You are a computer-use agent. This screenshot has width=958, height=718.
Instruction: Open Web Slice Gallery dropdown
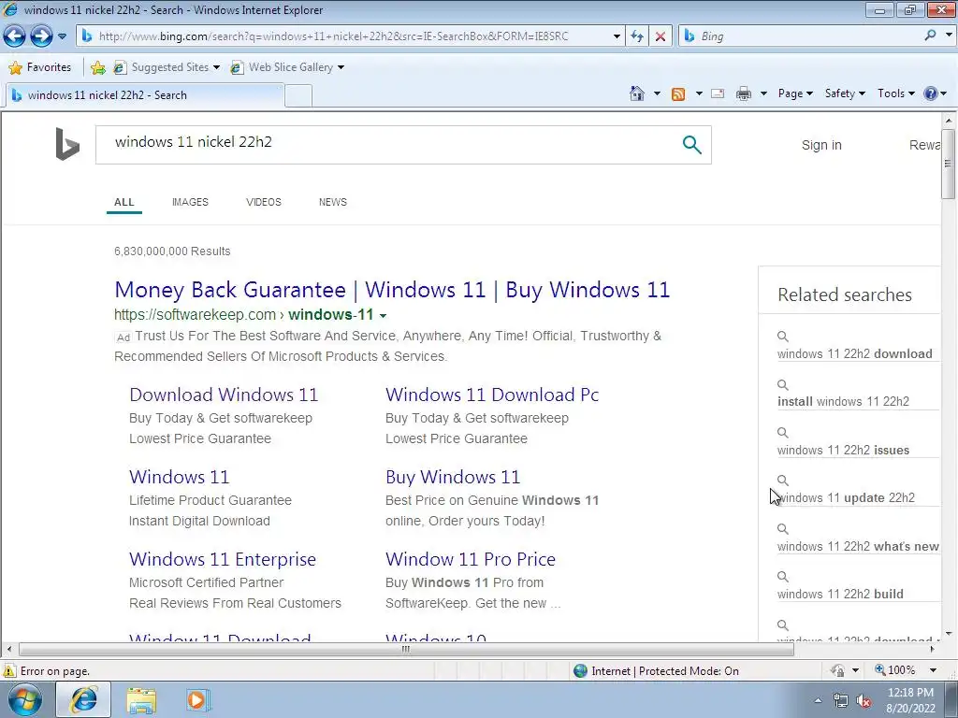tap(287, 67)
